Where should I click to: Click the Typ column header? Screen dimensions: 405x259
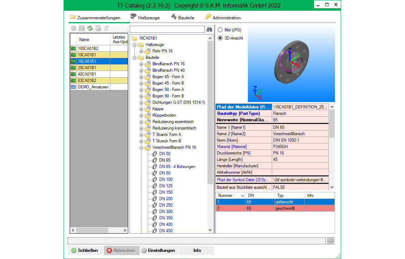pyautogui.click(x=289, y=195)
